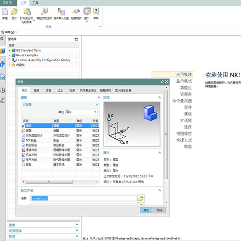Click the browse folder icon beside file name
241x241 pixels.
(x=141, y=198)
